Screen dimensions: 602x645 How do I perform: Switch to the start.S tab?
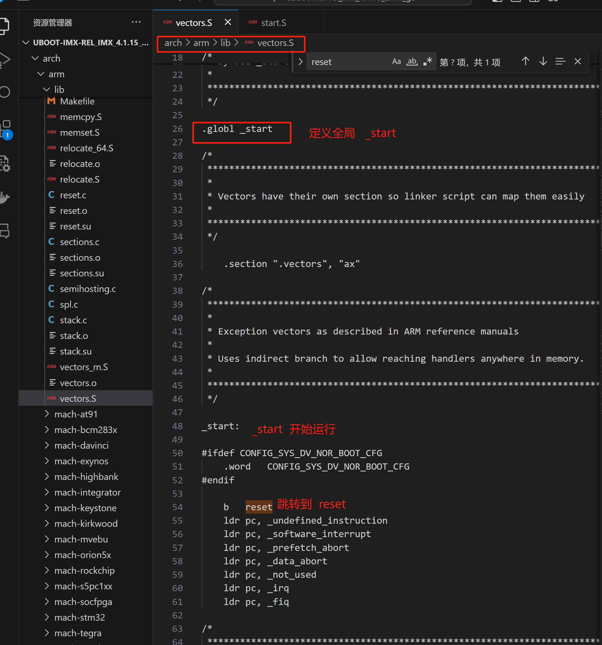click(273, 23)
